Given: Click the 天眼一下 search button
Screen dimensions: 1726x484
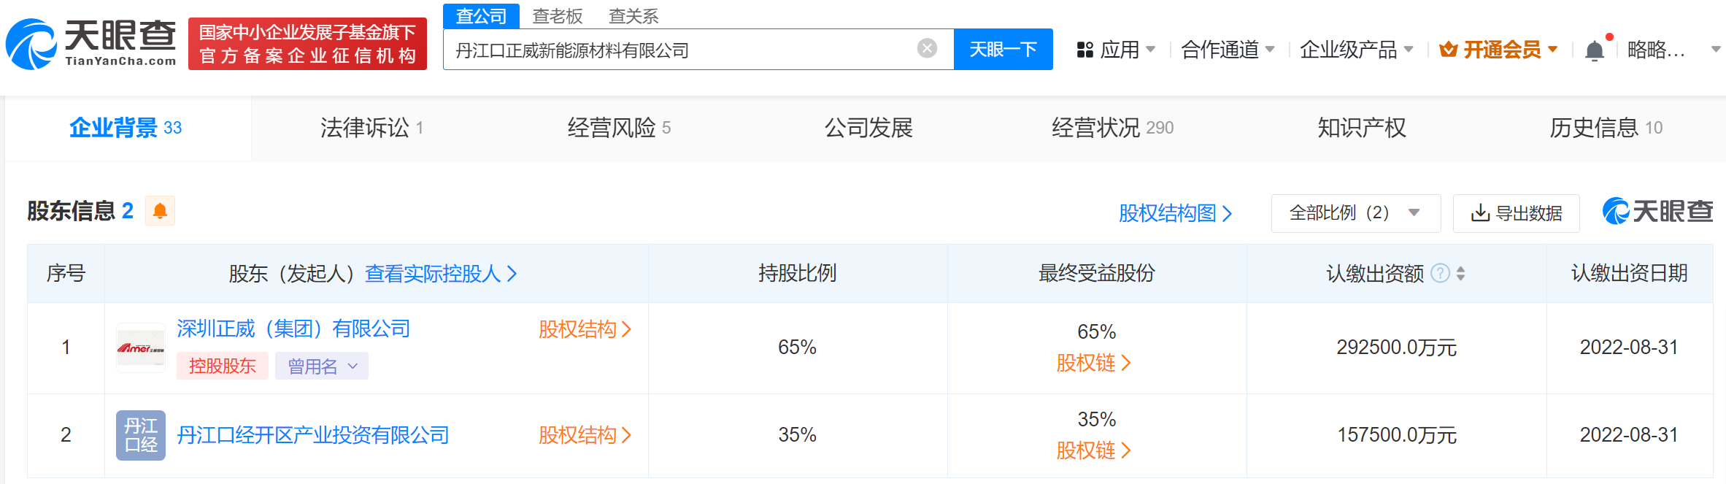Looking at the screenshot, I should click(1003, 49).
